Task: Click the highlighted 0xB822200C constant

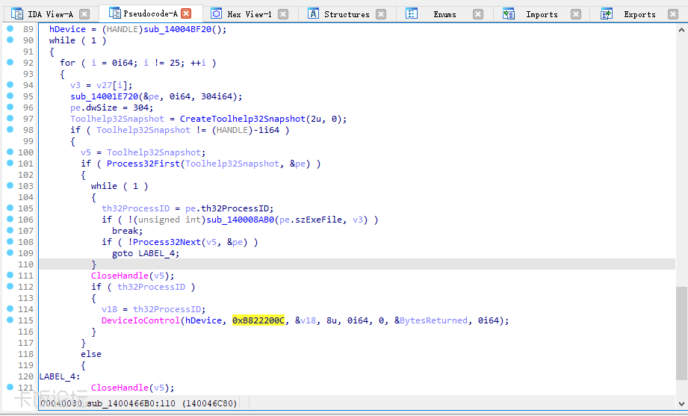Action: point(258,320)
